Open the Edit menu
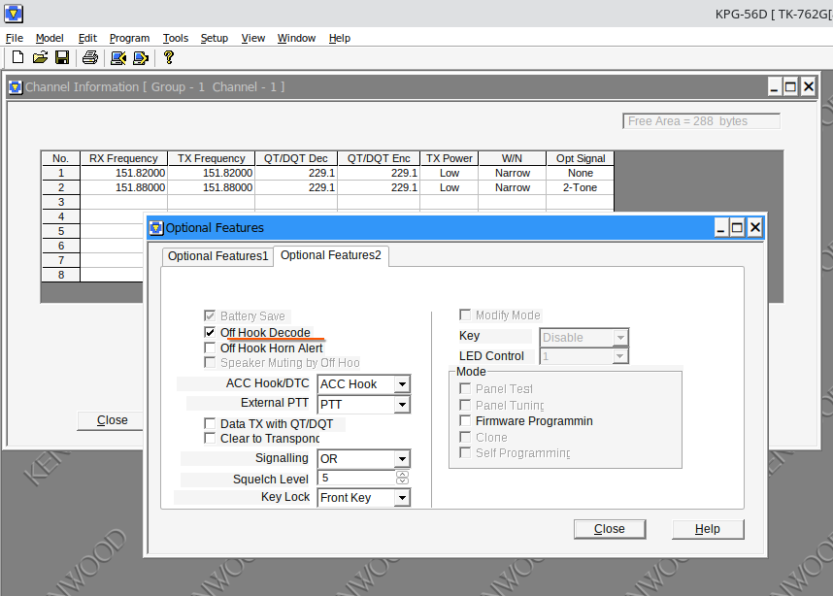 coord(87,38)
